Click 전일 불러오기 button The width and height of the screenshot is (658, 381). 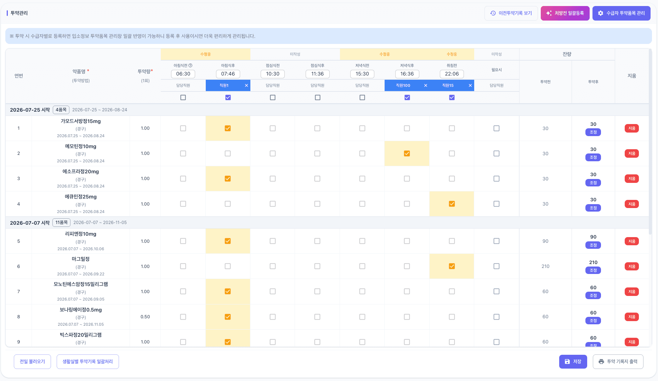pos(32,362)
